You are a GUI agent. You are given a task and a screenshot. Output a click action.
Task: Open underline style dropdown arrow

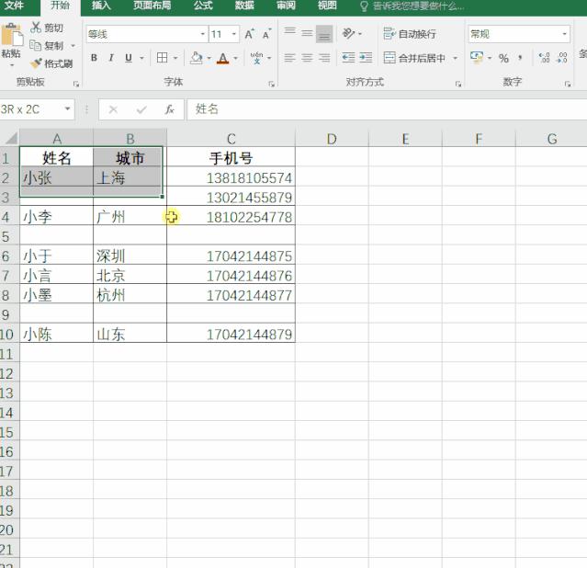point(141,58)
